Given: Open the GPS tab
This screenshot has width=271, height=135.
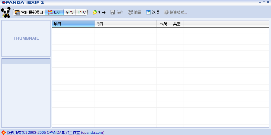Looking at the screenshot, I should 69,12.
